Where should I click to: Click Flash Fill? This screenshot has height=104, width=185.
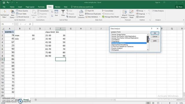pos(89,11)
